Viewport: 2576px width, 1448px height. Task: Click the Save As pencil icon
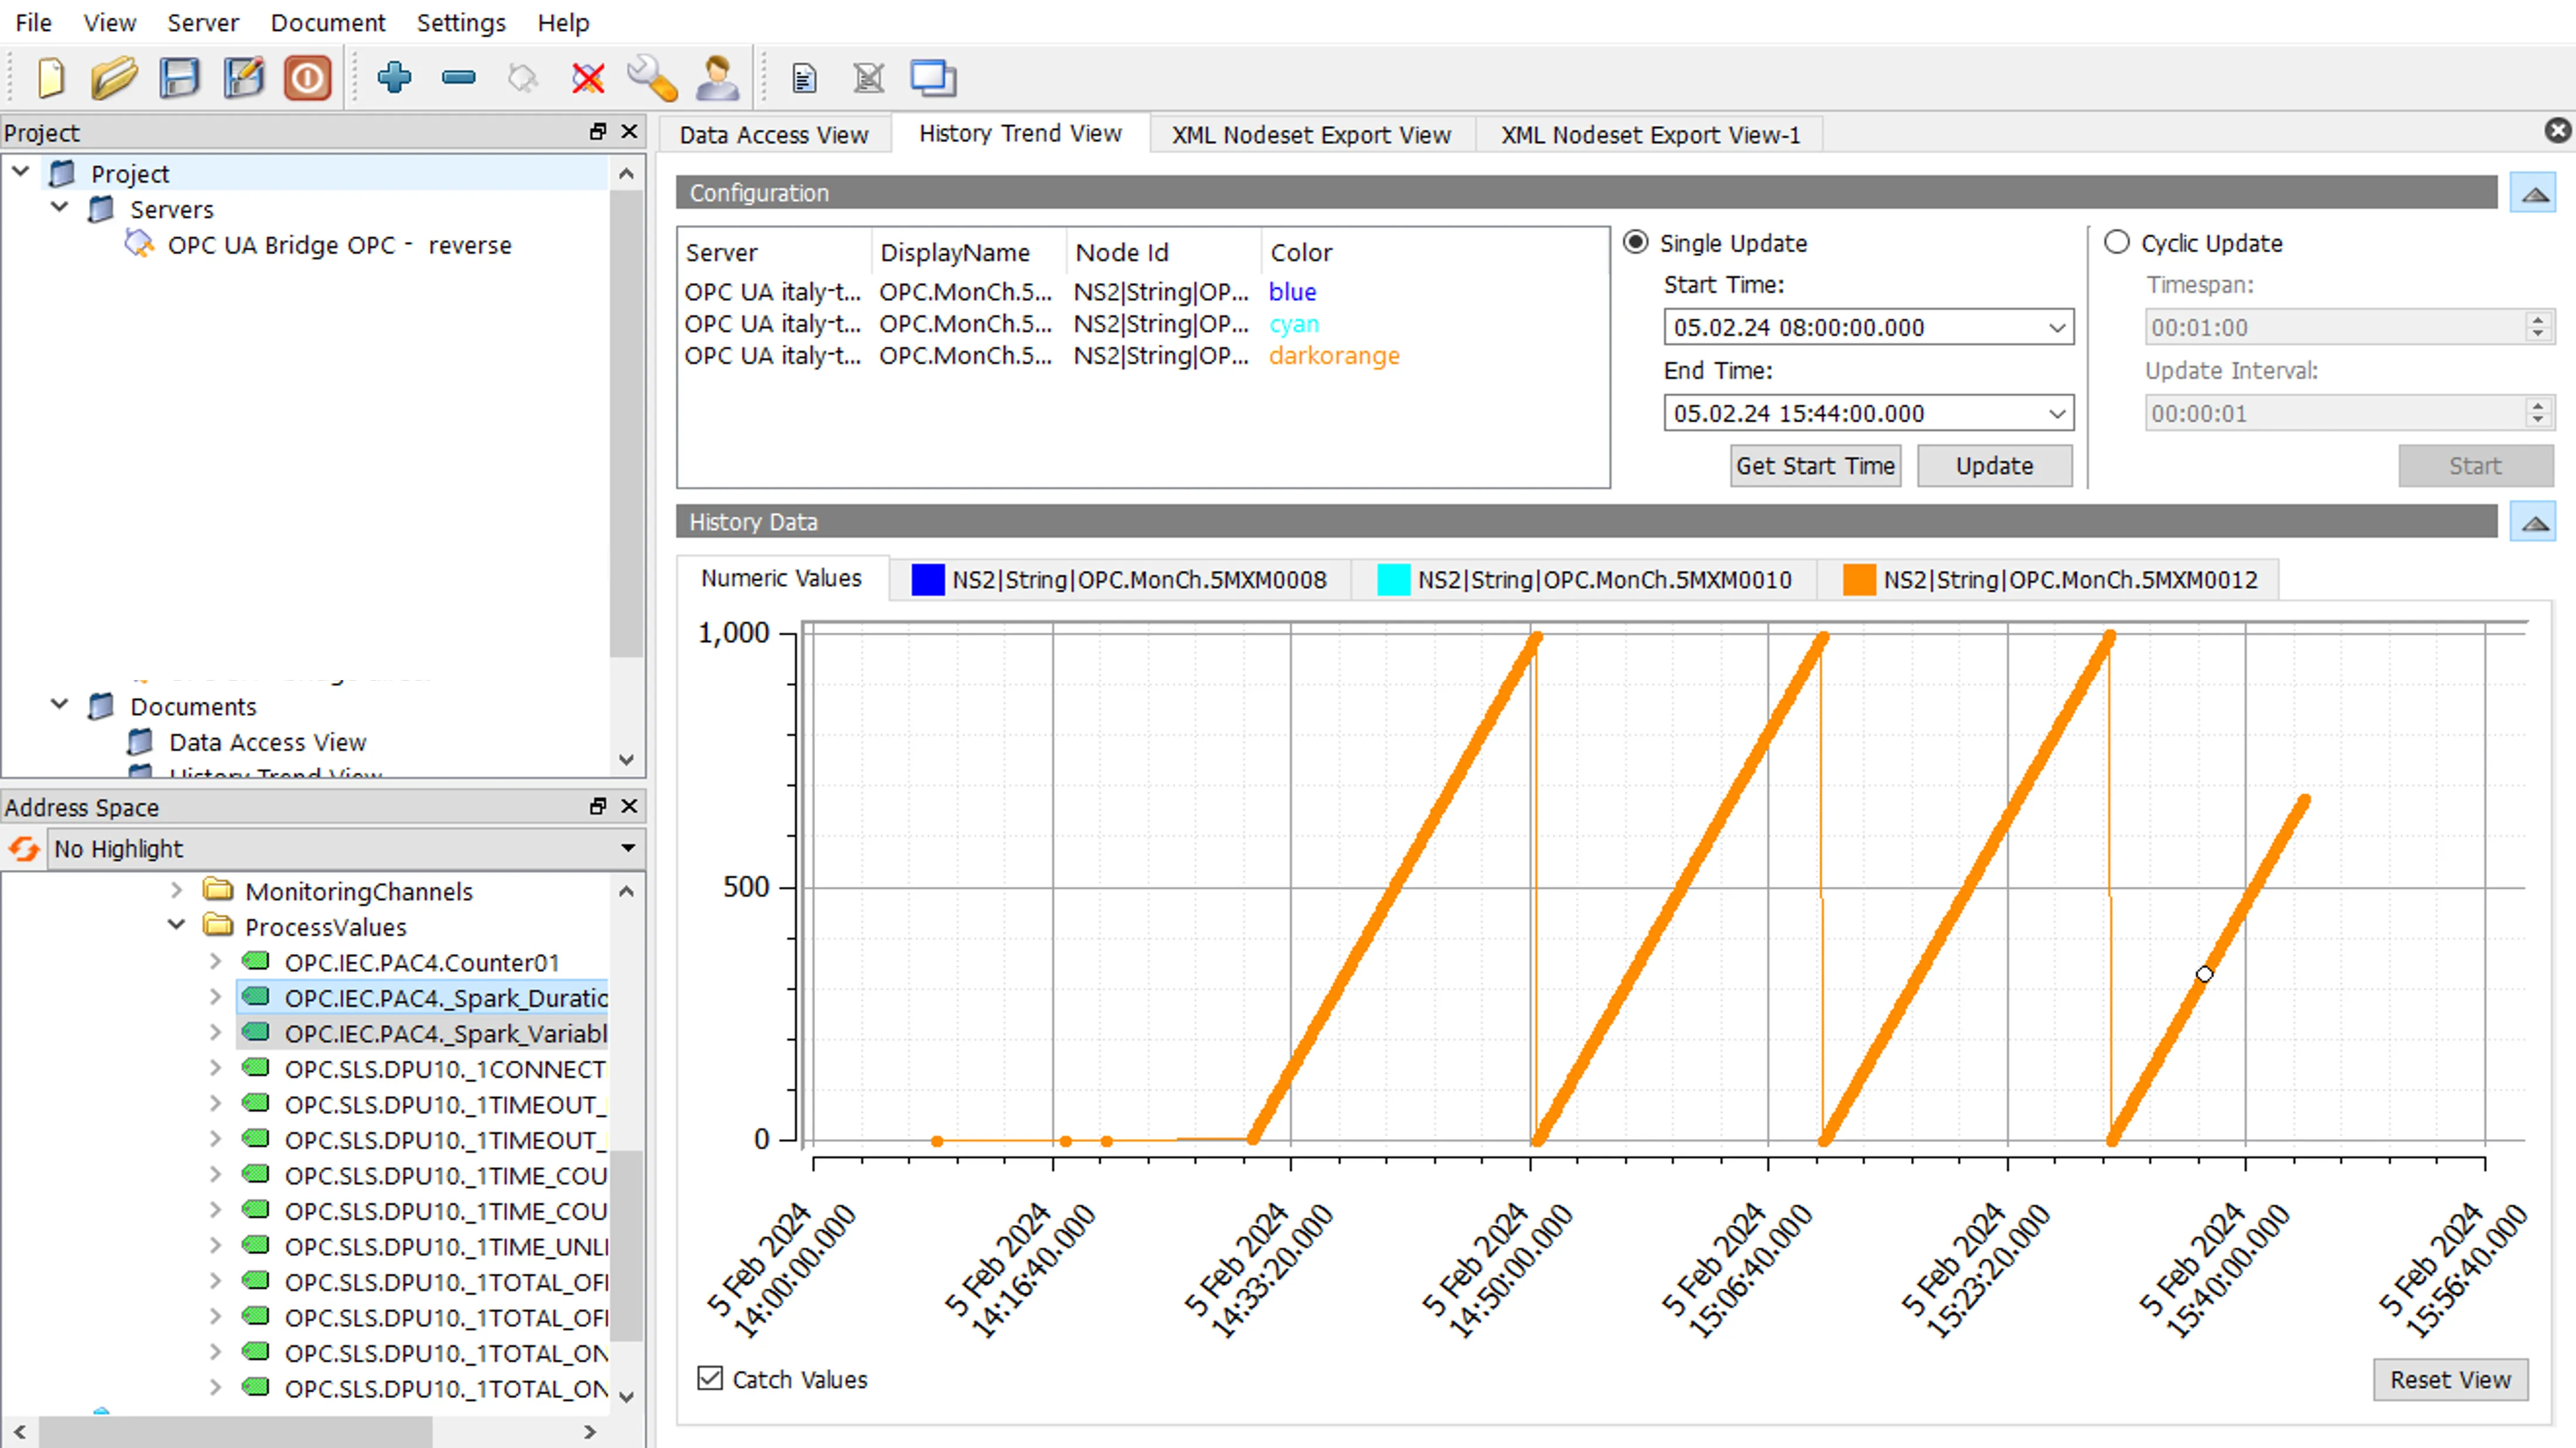click(x=243, y=77)
